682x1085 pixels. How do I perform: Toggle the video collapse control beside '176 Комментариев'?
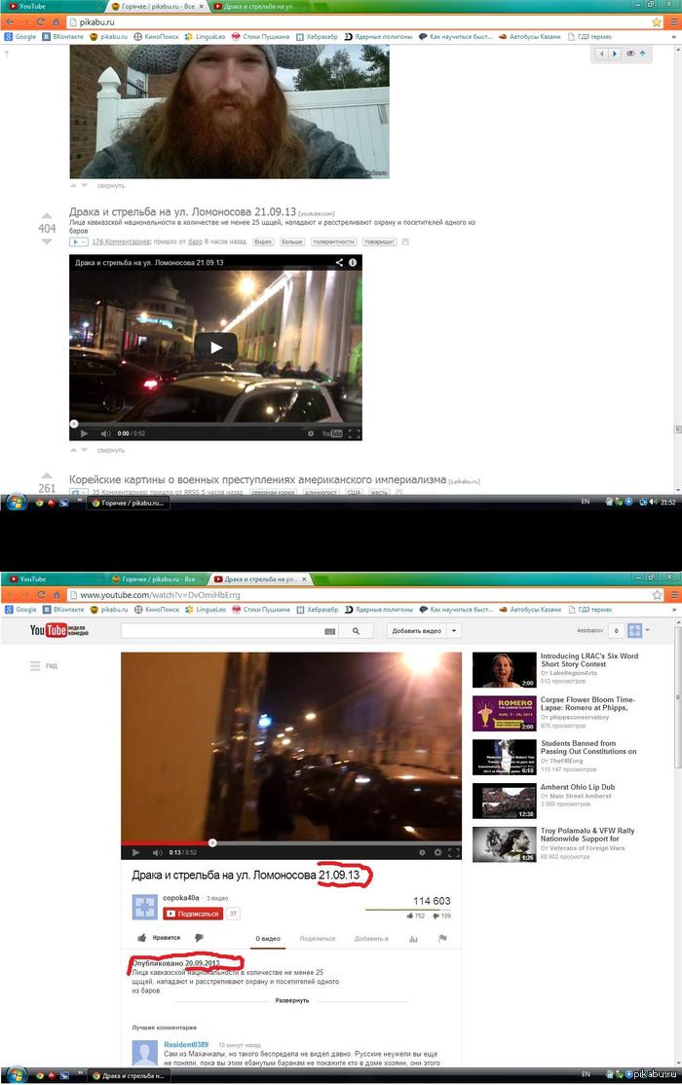78,242
